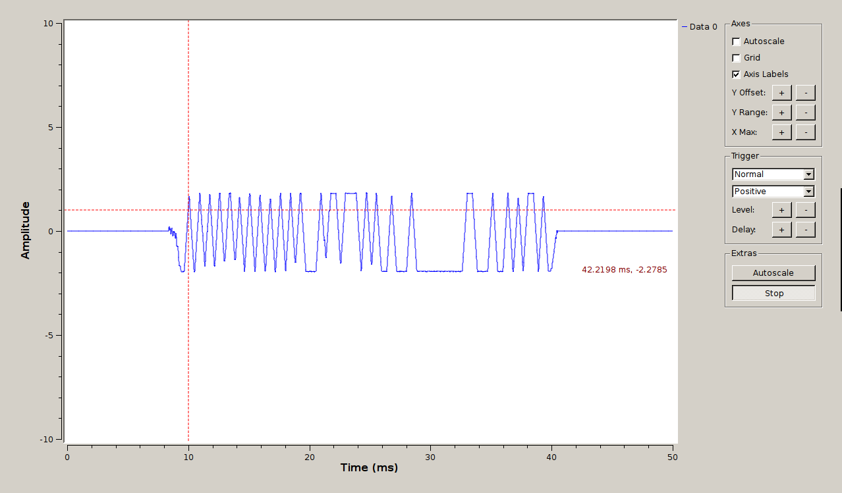Increase trigger Delay with plus button

[x=781, y=230]
